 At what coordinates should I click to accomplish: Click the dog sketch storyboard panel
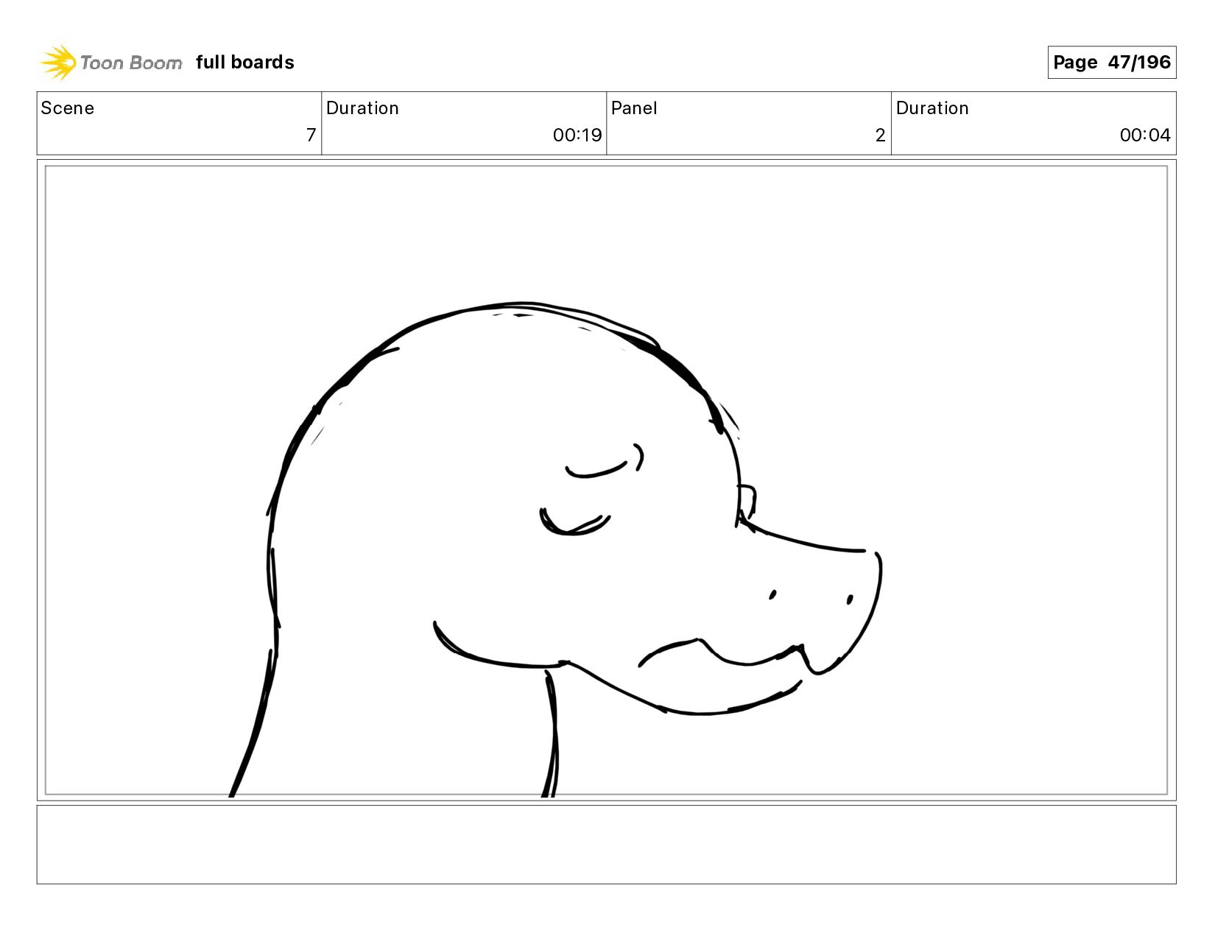coord(606,480)
